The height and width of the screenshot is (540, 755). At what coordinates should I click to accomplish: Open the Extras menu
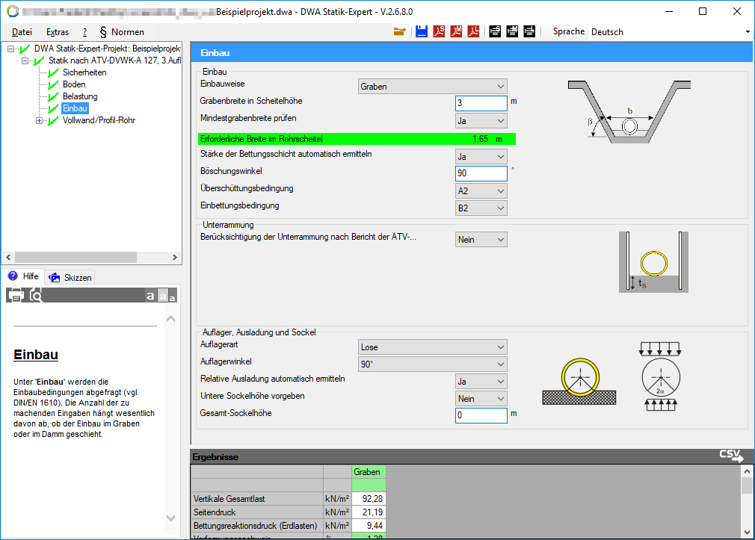coord(58,32)
